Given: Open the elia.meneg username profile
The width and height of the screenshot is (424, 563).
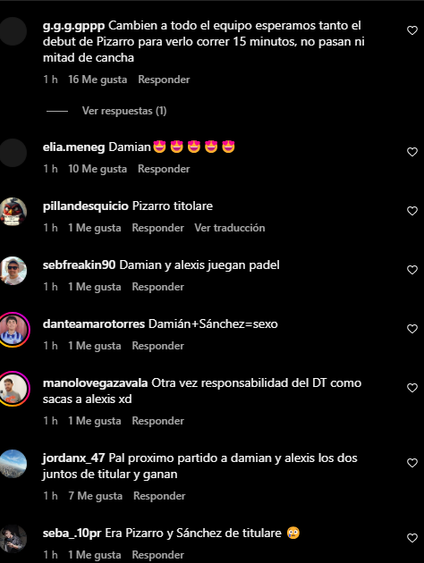Looking at the screenshot, I should (x=73, y=147).
